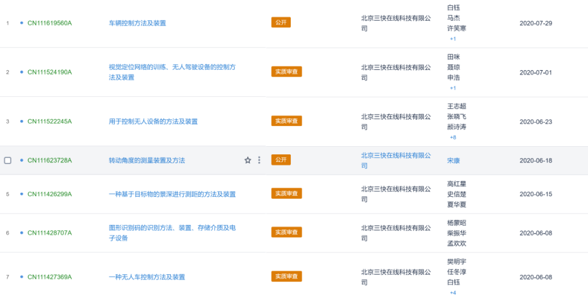
Task: Open title 用于控制无人设备的方法及装置
Action: click(153, 122)
